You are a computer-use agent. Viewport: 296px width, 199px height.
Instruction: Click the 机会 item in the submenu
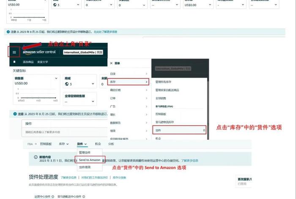coord(158,138)
